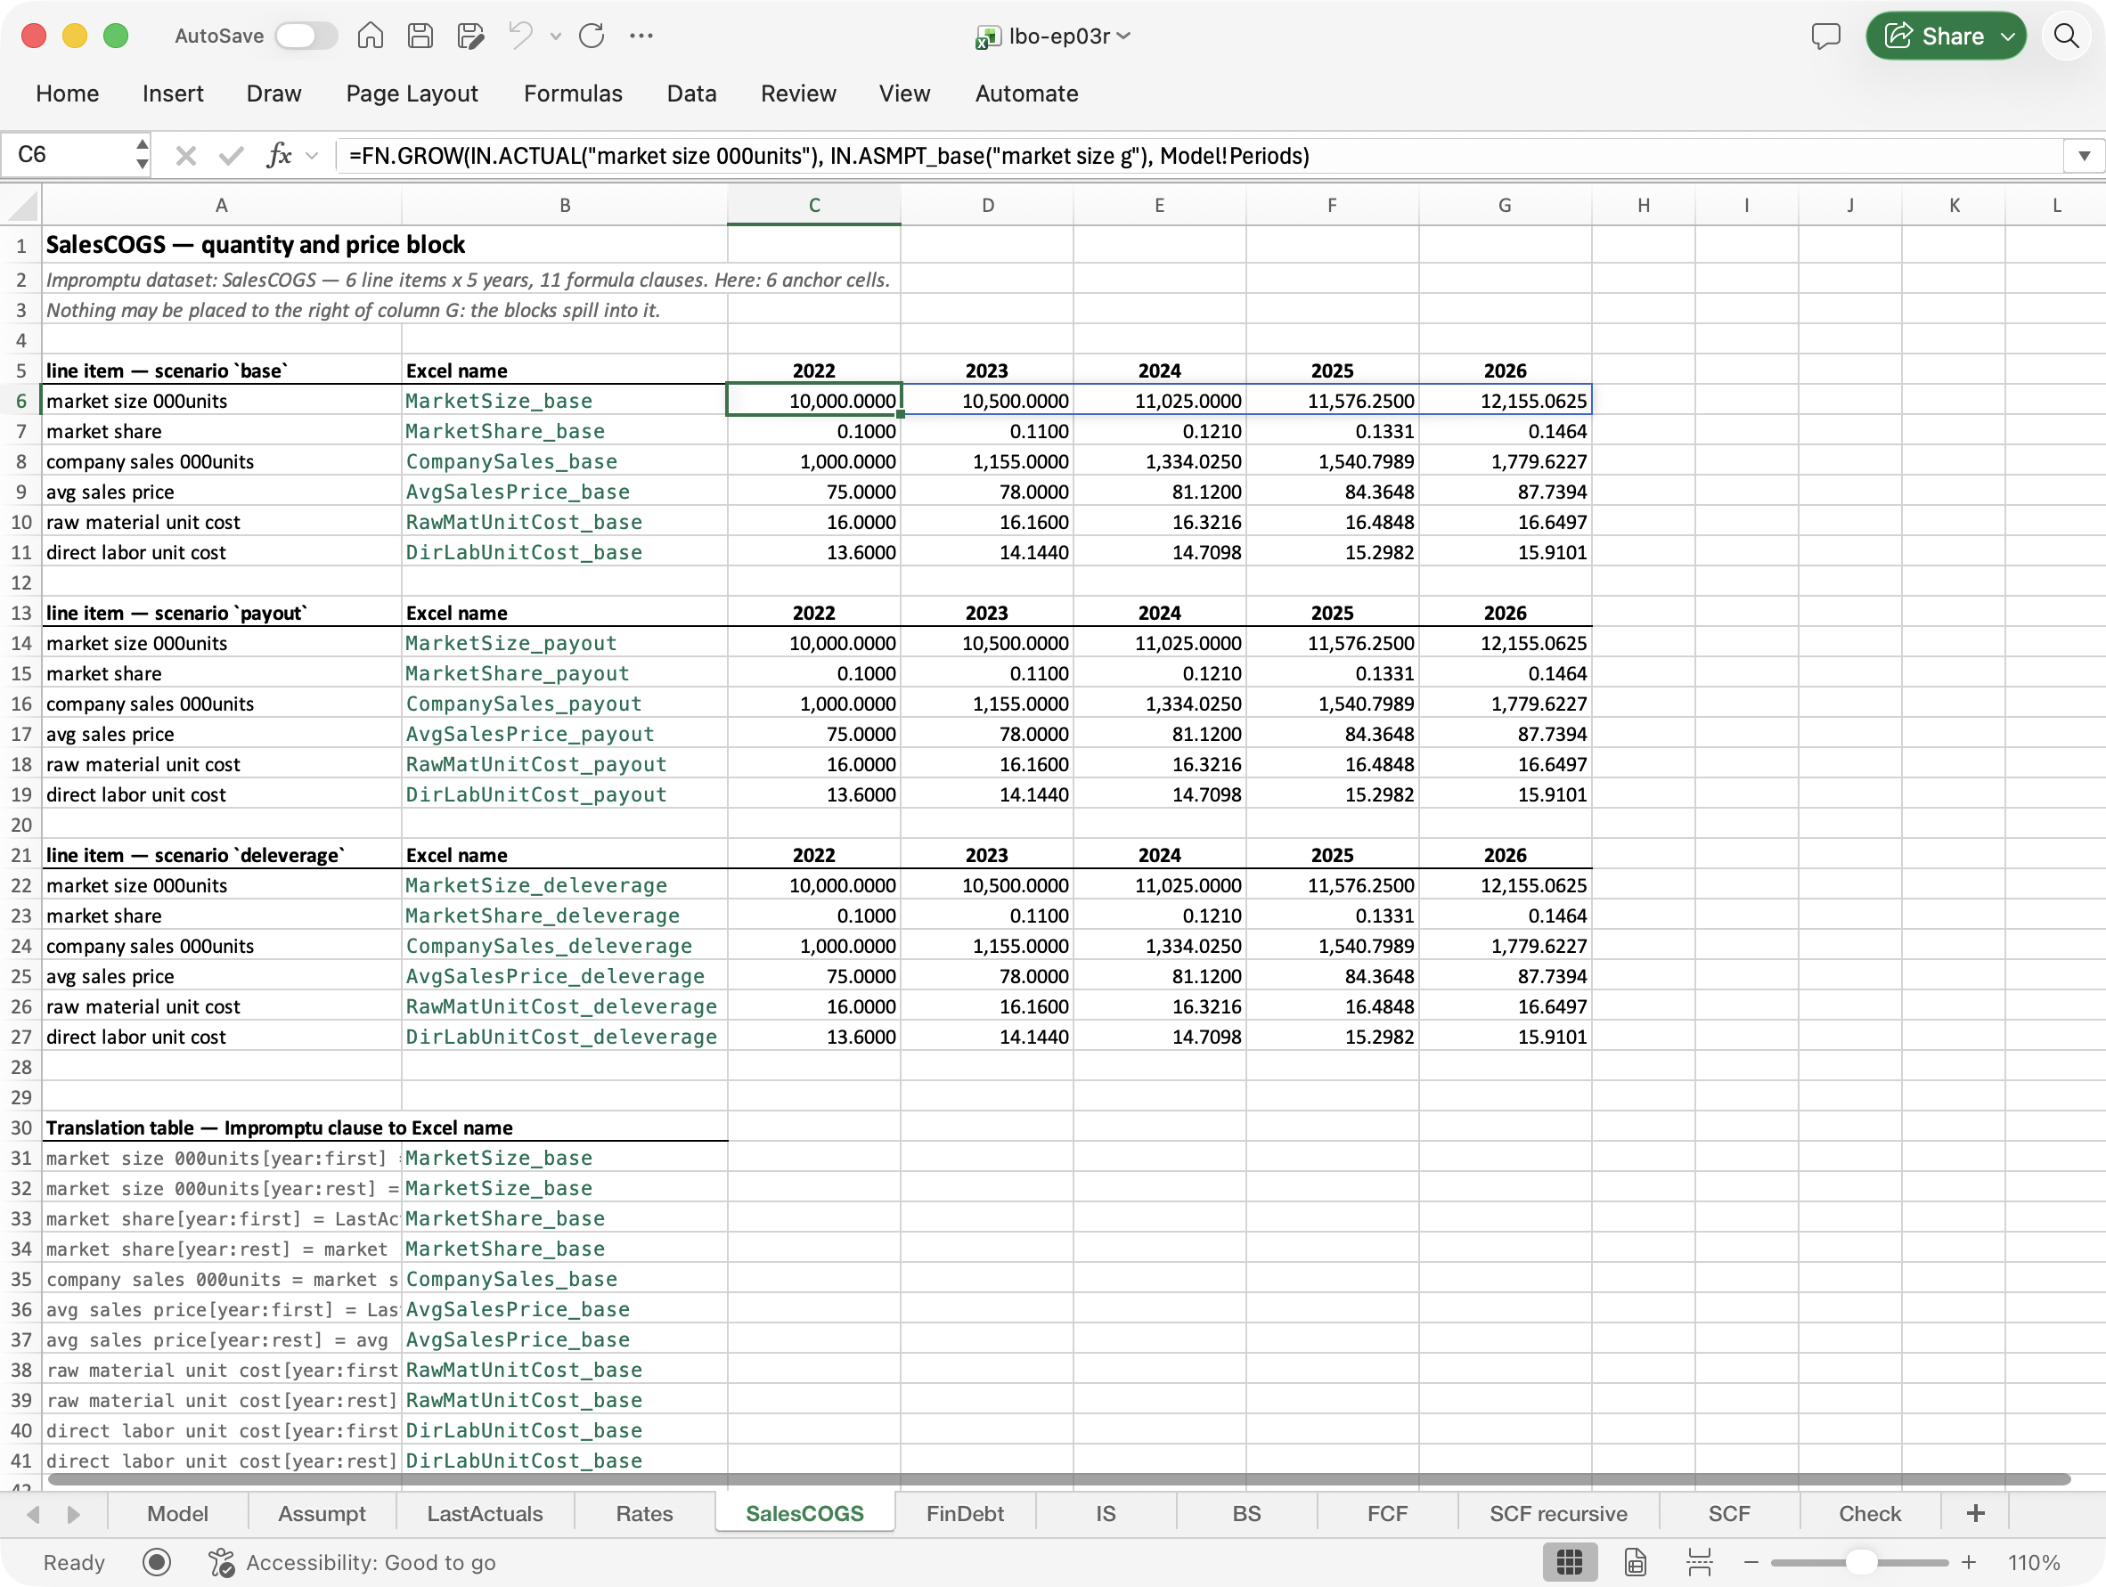This screenshot has width=2106, height=1587.
Task: Select column header G
Action: click(x=1505, y=206)
